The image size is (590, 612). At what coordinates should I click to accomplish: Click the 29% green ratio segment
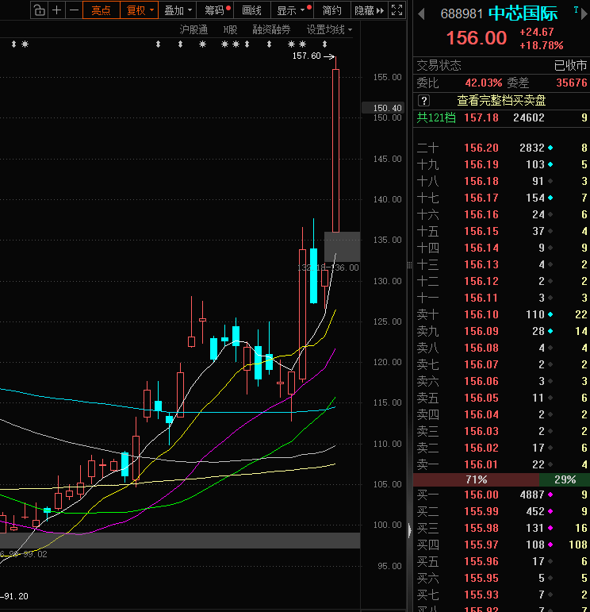(565, 479)
